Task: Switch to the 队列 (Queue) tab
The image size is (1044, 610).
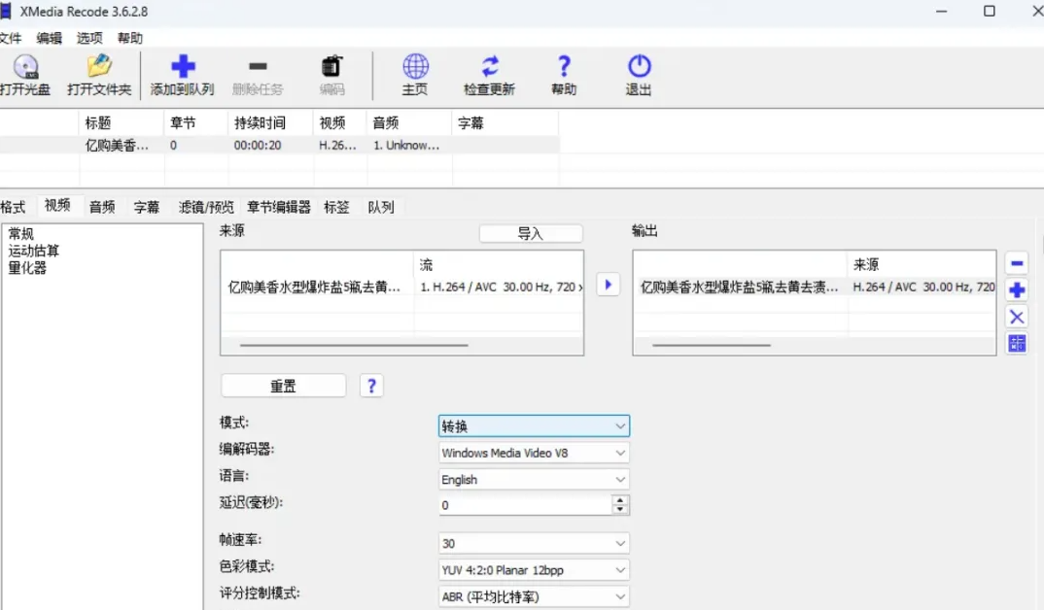Action: (x=381, y=207)
